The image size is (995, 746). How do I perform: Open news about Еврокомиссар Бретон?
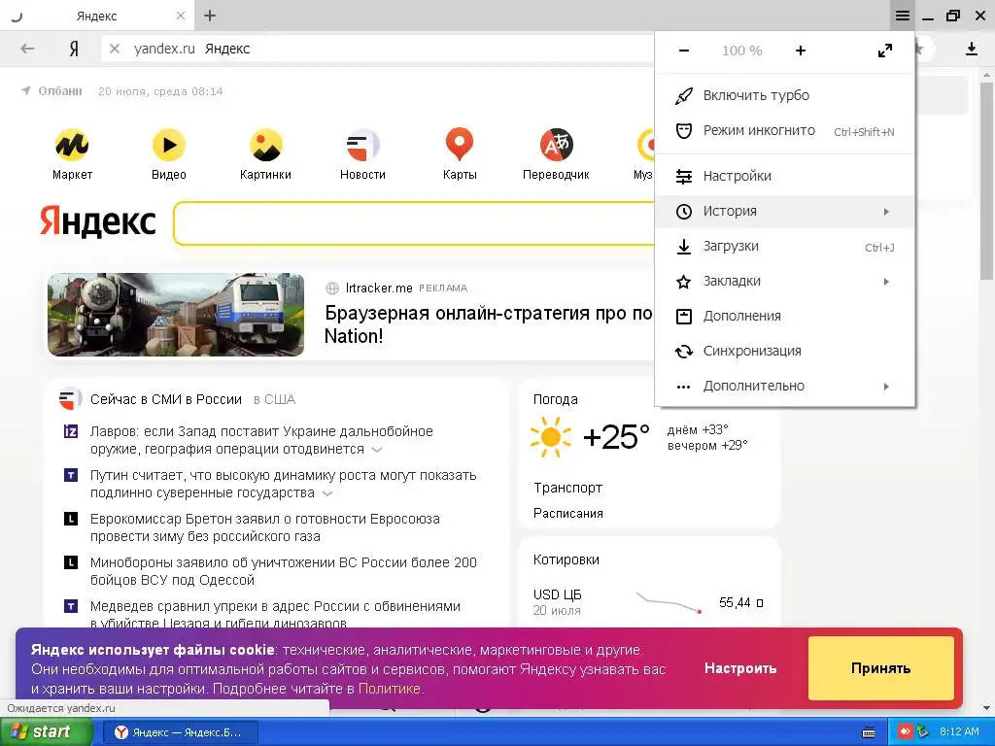[264, 527]
